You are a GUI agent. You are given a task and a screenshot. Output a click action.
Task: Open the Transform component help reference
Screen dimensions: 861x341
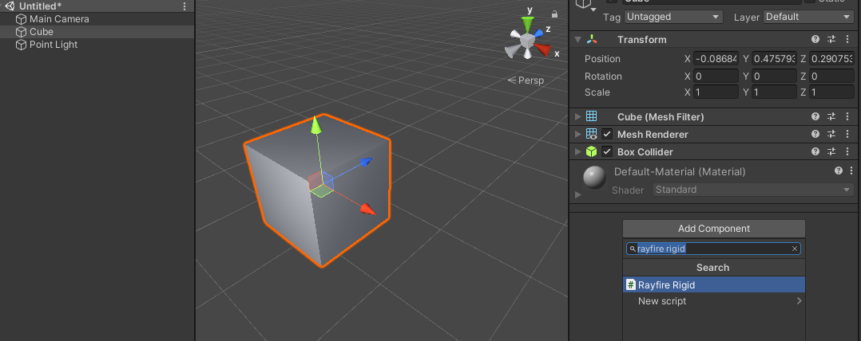point(815,39)
